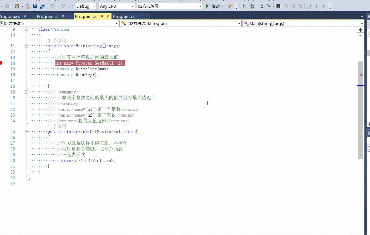Switch to the first Program.cs tab
The height and width of the screenshot is (235, 370).
click(x=10, y=16)
